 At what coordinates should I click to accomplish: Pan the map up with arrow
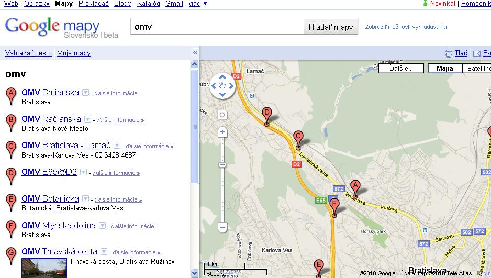(222, 77)
